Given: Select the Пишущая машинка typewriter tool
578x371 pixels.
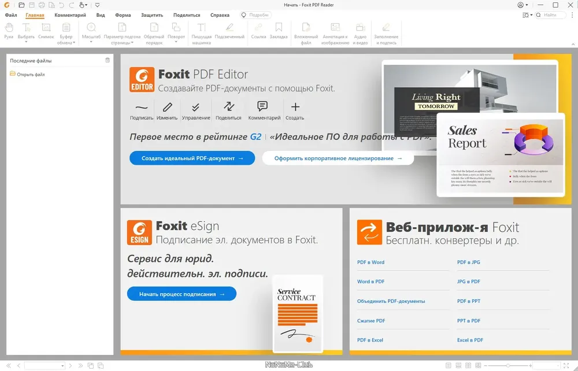Looking at the screenshot, I should (201, 34).
